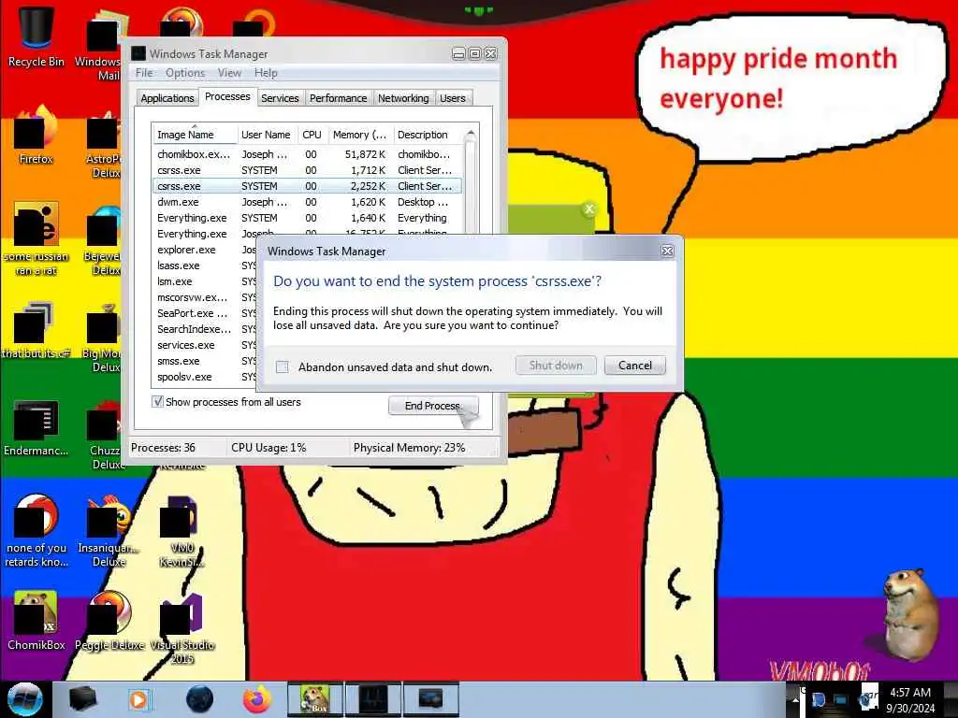Select the explorer.exe process
958x718 pixels.
(x=205, y=250)
